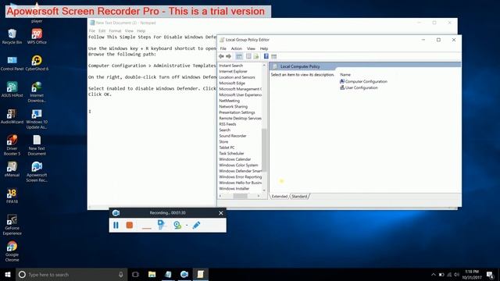Image resolution: width=500 pixels, height=281 pixels.
Task: Open Driver Booster 5 desktop icon
Action: (12, 145)
